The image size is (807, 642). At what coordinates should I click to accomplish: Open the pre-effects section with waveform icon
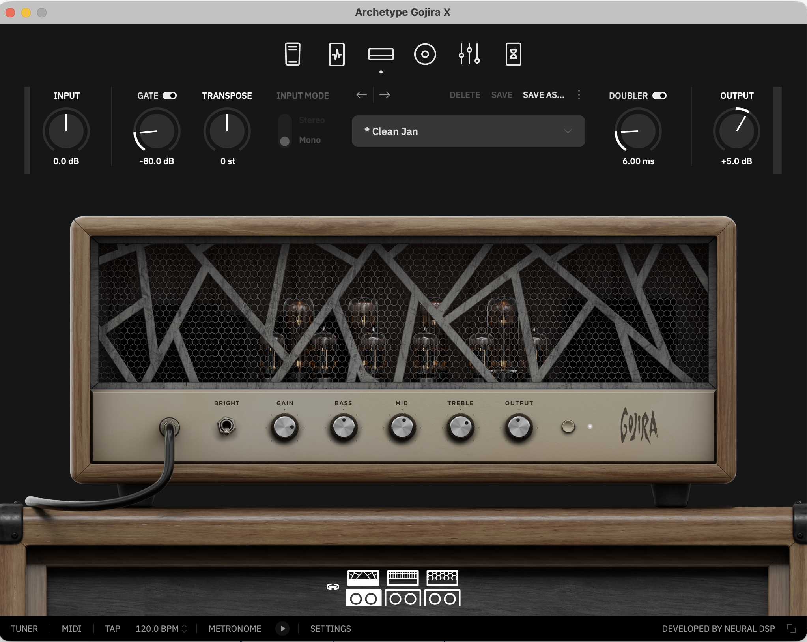(x=337, y=54)
